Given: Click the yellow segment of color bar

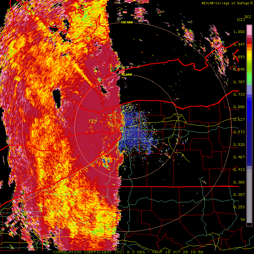Looking at the screenshot, I should (x=249, y=56).
